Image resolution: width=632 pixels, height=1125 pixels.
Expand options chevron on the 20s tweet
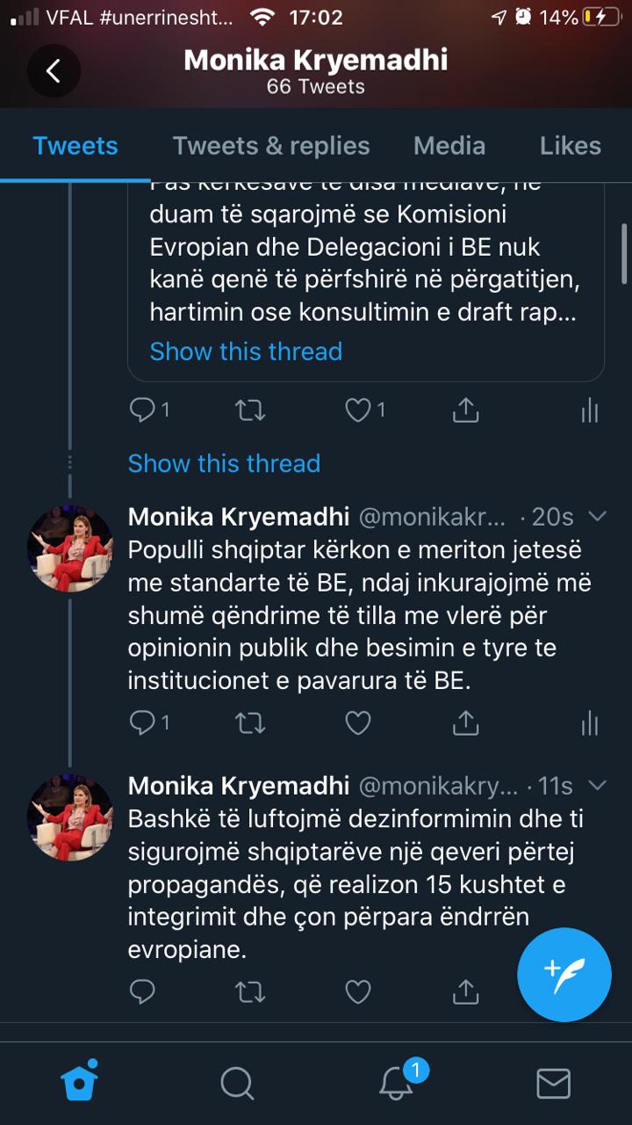(x=597, y=516)
